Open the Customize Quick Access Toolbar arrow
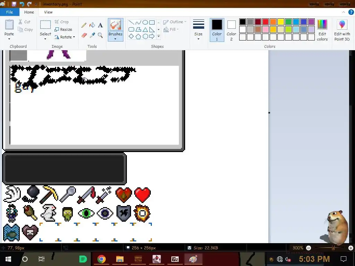The image size is (355, 266). tap(36, 4)
